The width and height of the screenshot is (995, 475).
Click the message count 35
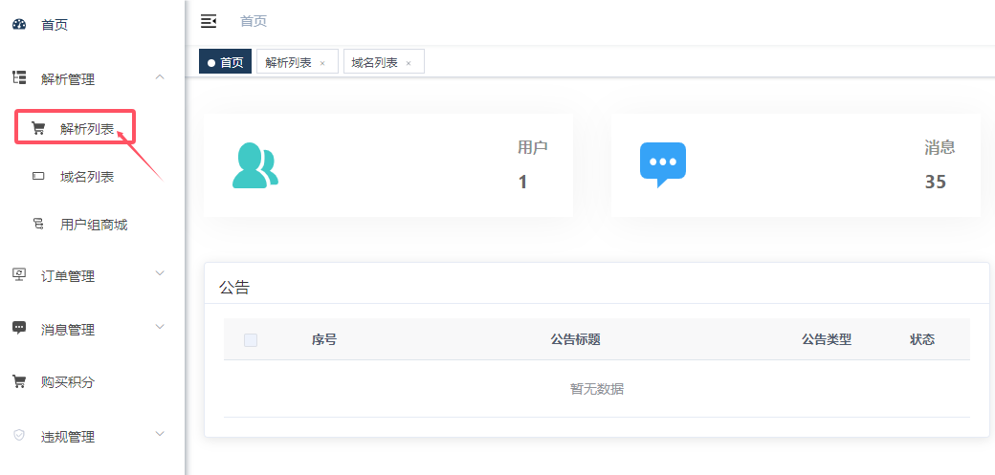(x=936, y=182)
